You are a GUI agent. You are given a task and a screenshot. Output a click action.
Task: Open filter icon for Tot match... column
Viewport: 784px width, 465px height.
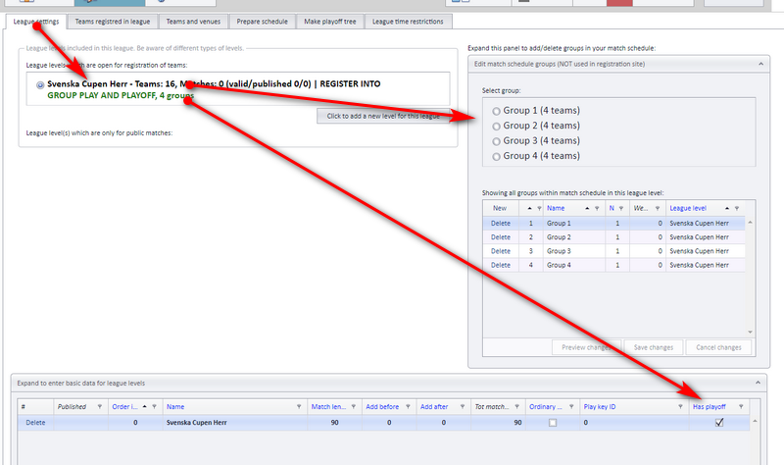point(517,406)
